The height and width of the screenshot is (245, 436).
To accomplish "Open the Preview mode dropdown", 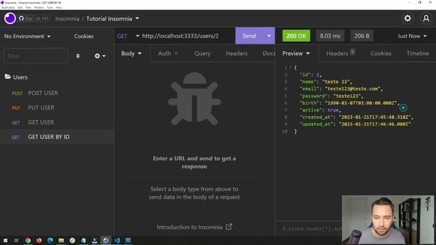I will (296, 53).
